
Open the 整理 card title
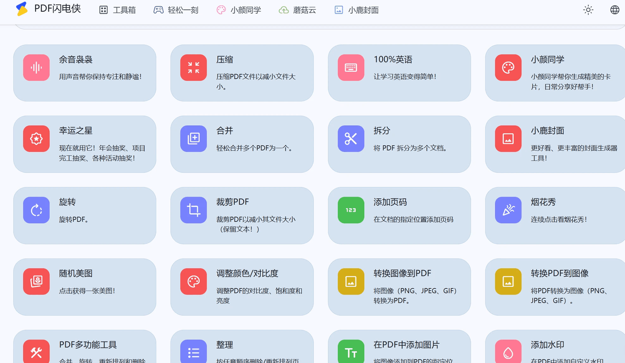[x=225, y=344]
